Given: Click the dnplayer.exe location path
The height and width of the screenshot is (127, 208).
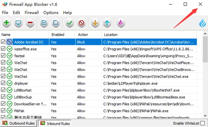Looking at the screenshot, I should coord(130,83).
